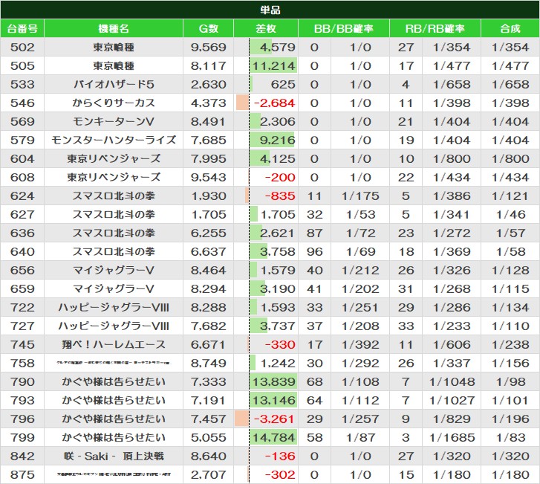Click BB count 96
Image resolution: width=540 pixels, height=484 pixels.
tap(314, 252)
